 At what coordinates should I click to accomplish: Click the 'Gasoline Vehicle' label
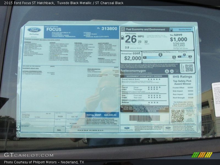tap(185, 30)
